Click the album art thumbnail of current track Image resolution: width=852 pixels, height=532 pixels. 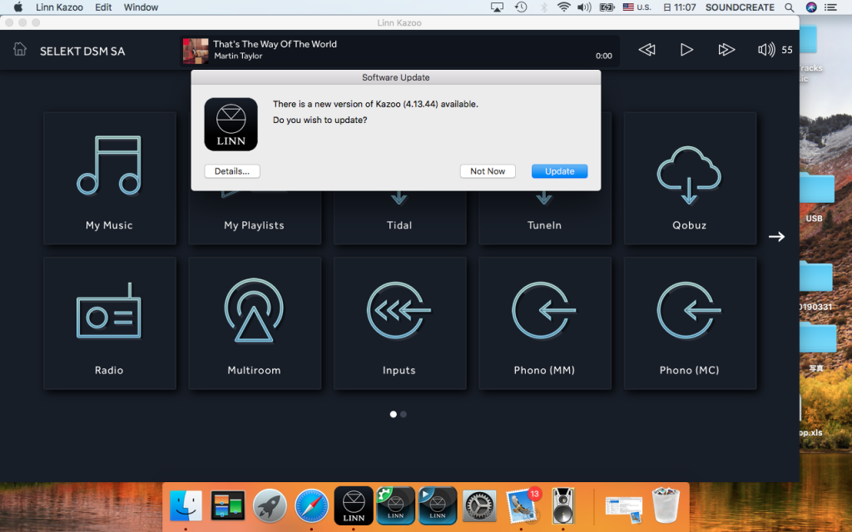pos(196,51)
